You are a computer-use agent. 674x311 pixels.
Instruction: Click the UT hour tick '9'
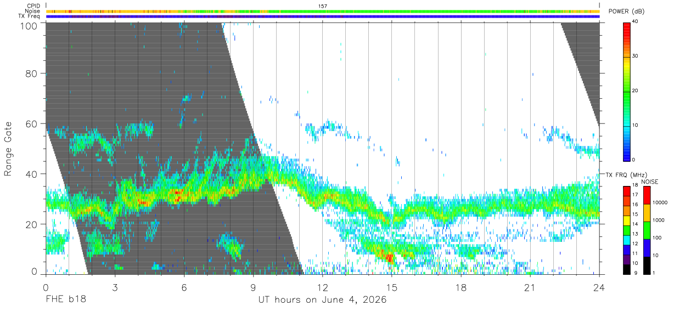coord(254,287)
